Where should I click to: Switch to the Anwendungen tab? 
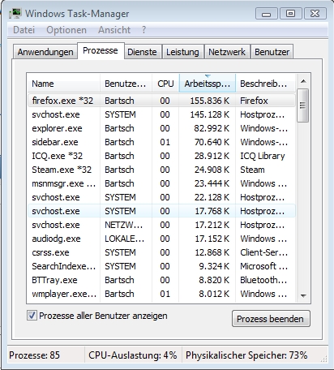click(45, 52)
